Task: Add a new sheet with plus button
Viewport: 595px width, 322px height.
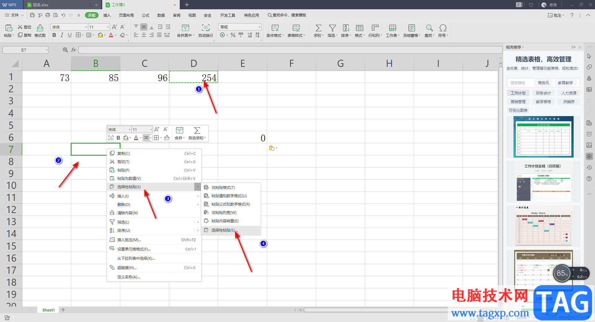Action: tap(63, 310)
